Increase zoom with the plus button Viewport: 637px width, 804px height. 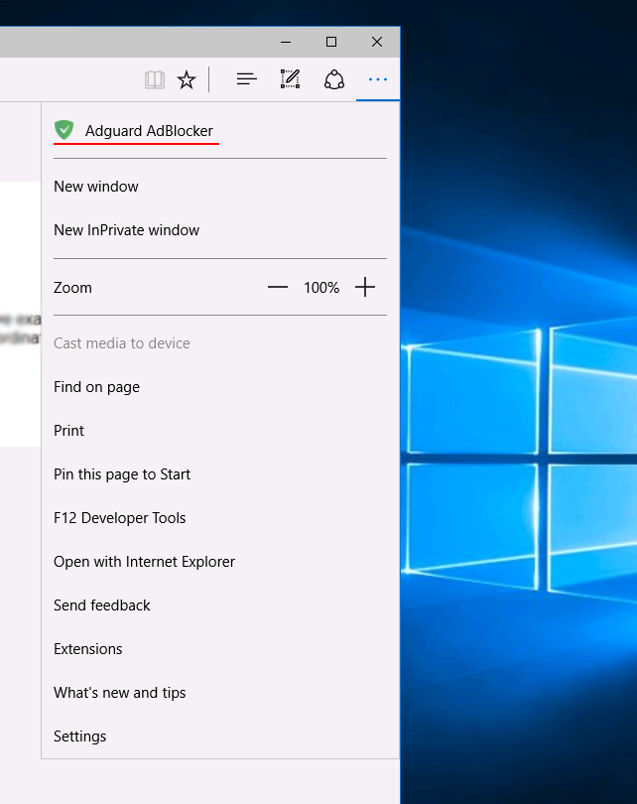(x=365, y=288)
